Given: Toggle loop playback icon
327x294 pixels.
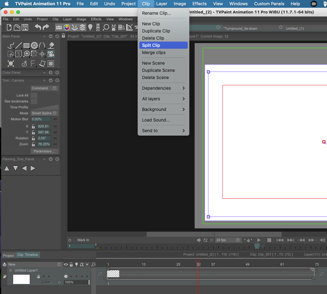Looking at the screenshot, I should coord(205,240).
